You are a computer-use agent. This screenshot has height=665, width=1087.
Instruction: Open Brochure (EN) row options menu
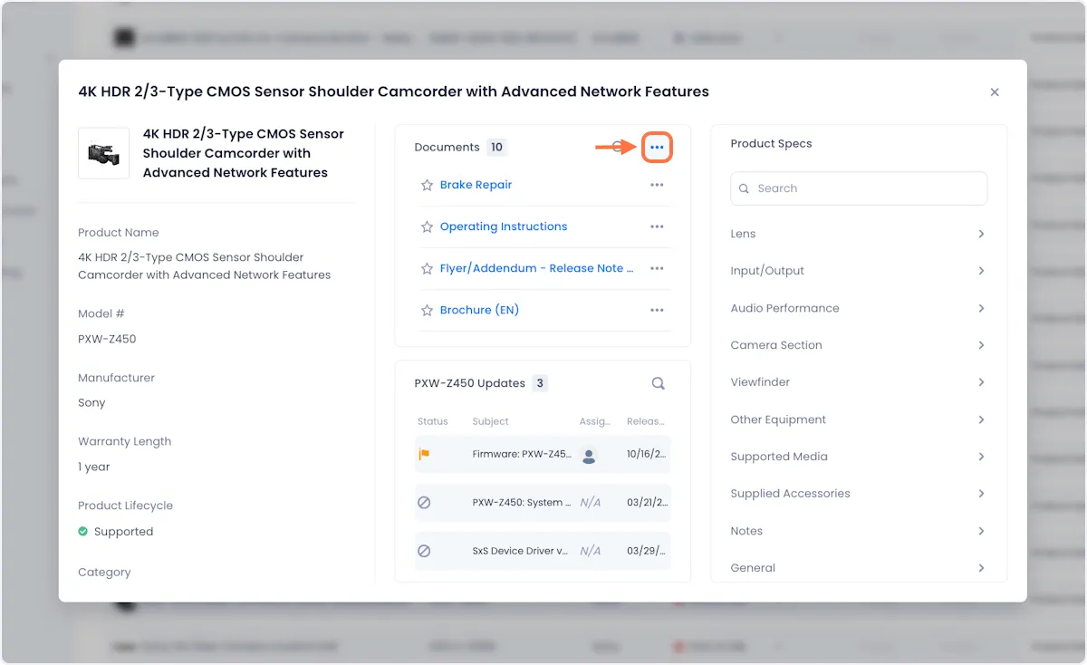point(657,310)
